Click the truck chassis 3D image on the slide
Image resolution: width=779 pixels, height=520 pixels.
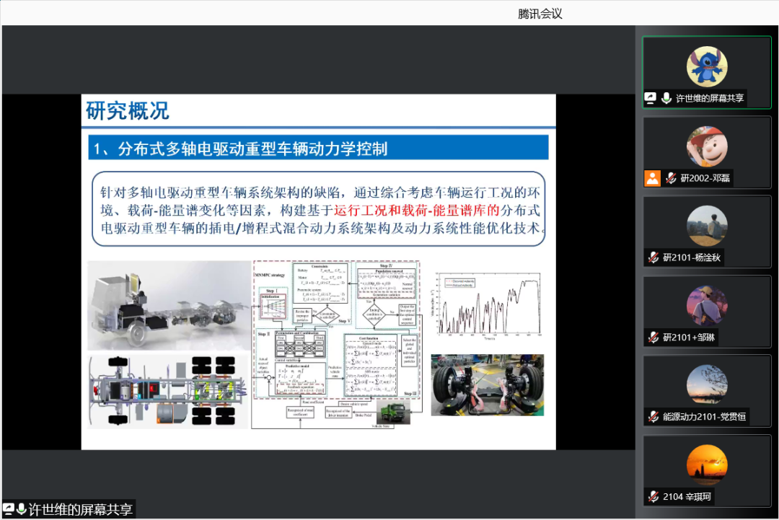click(167, 305)
